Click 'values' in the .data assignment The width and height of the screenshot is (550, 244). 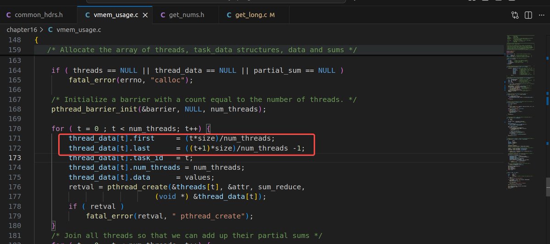198,177
